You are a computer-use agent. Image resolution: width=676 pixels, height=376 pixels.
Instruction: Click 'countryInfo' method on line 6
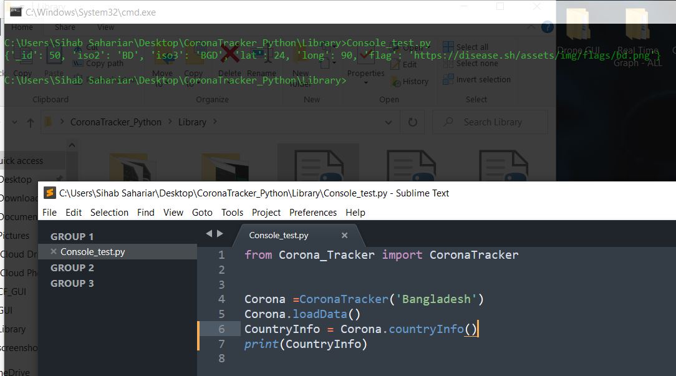[426, 329]
